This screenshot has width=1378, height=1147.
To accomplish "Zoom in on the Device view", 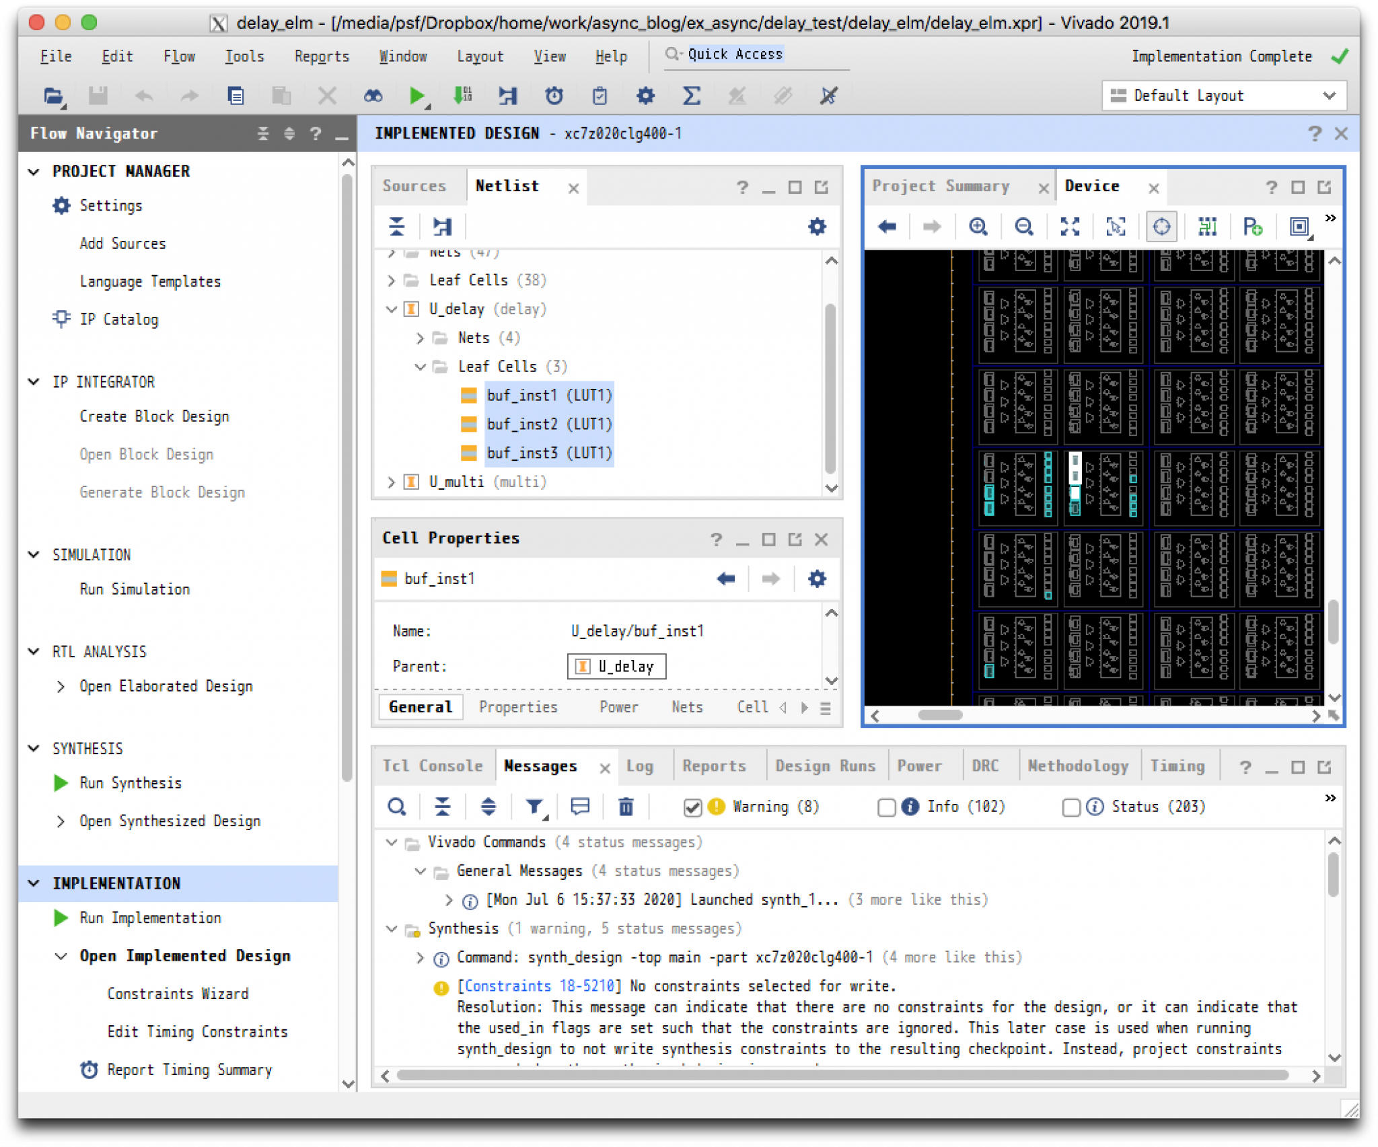I will click(978, 227).
